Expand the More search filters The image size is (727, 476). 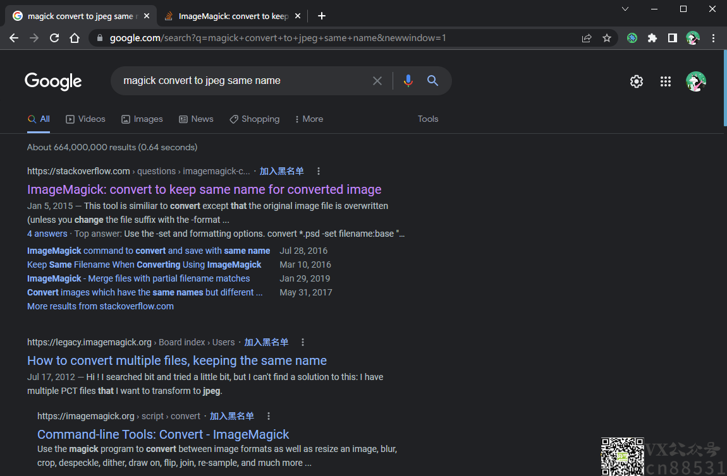pyautogui.click(x=309, y=119)
